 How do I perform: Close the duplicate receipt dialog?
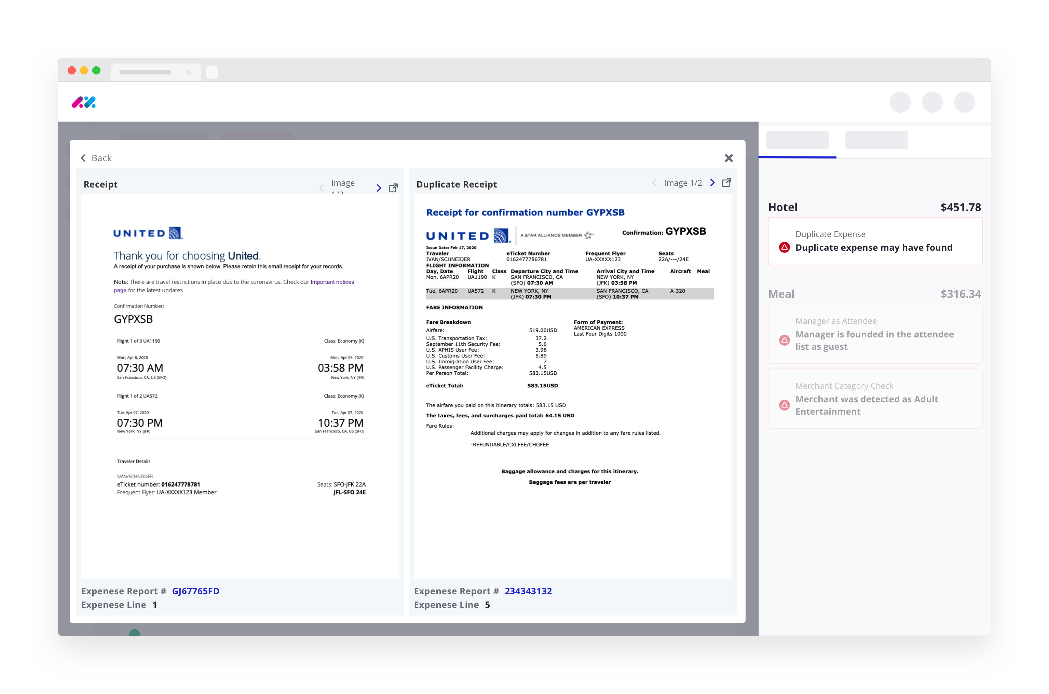click(728, 158)
